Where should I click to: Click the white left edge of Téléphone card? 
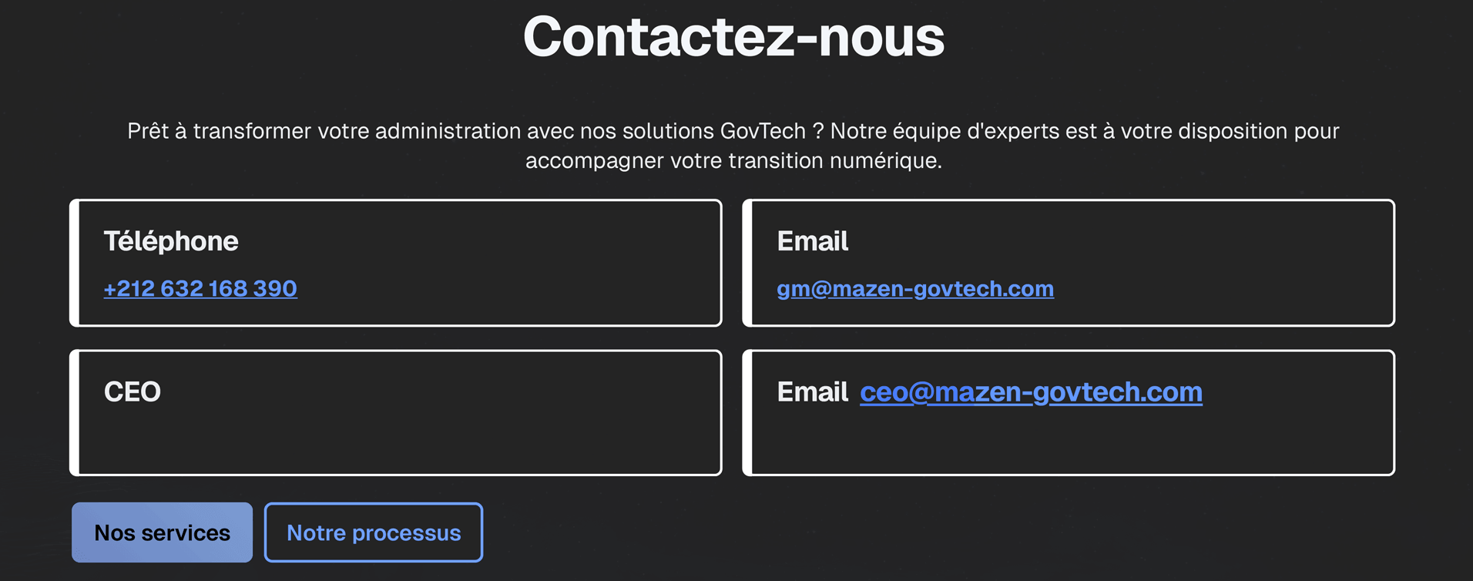tap(75, 263)
